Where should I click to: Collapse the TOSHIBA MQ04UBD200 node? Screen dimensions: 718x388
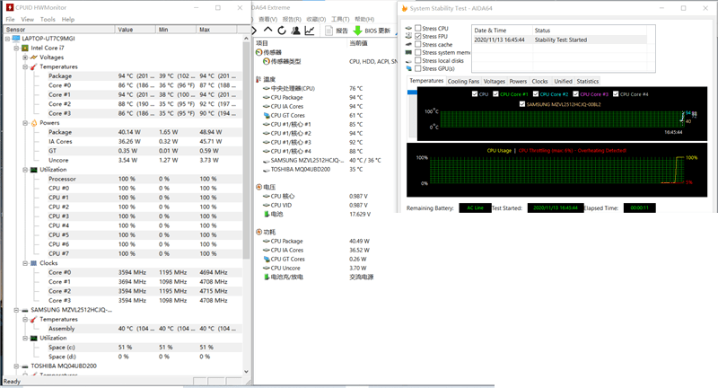coord(16,366)
